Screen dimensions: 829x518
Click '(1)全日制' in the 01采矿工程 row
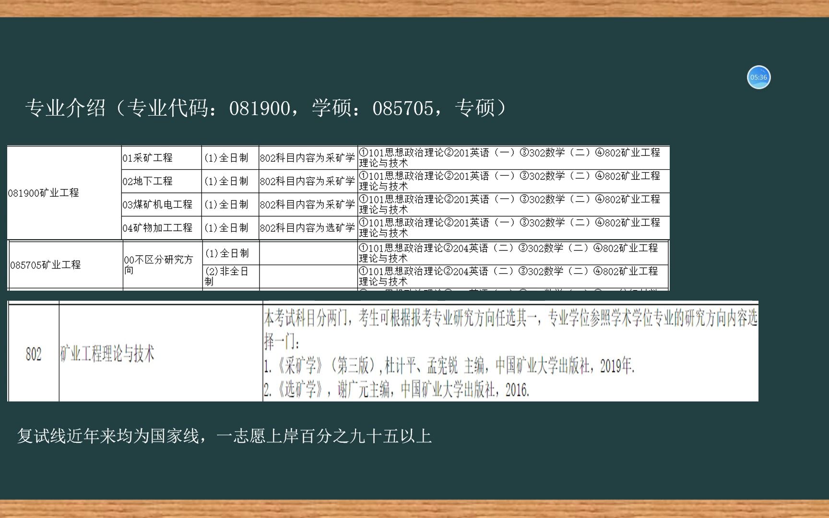[230, 158]
